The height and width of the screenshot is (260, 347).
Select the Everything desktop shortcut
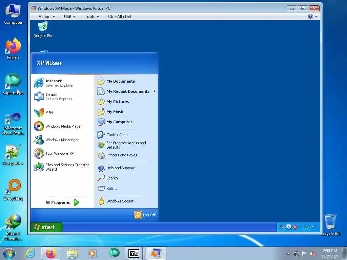click(13, 190)
